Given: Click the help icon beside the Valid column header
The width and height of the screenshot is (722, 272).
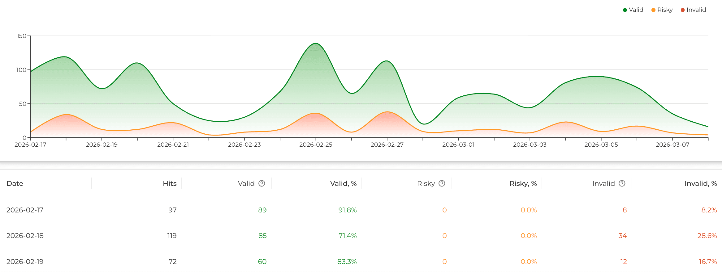Looking at the screenshot, I should tap(262, 183).
